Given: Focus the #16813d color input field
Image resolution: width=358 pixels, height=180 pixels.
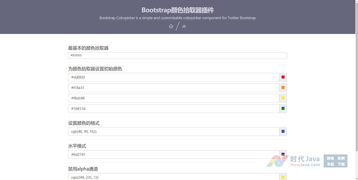Looking at the screenshot, I should coord(173,109).
